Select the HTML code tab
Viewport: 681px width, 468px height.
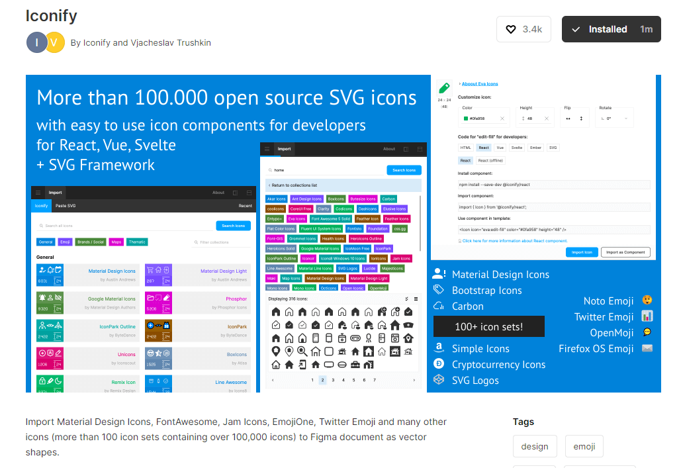click(466, 148)
